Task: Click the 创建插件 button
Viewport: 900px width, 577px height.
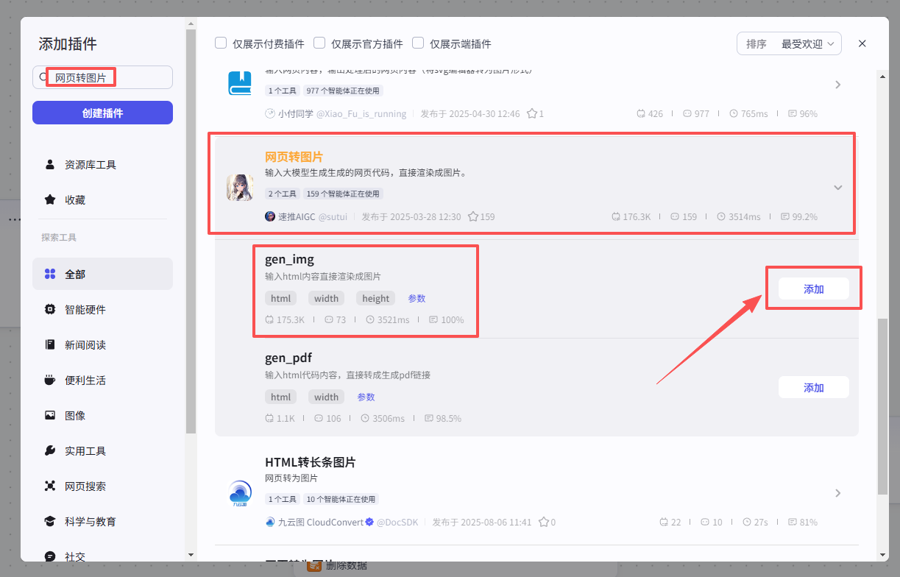Action: pos(102,113)
